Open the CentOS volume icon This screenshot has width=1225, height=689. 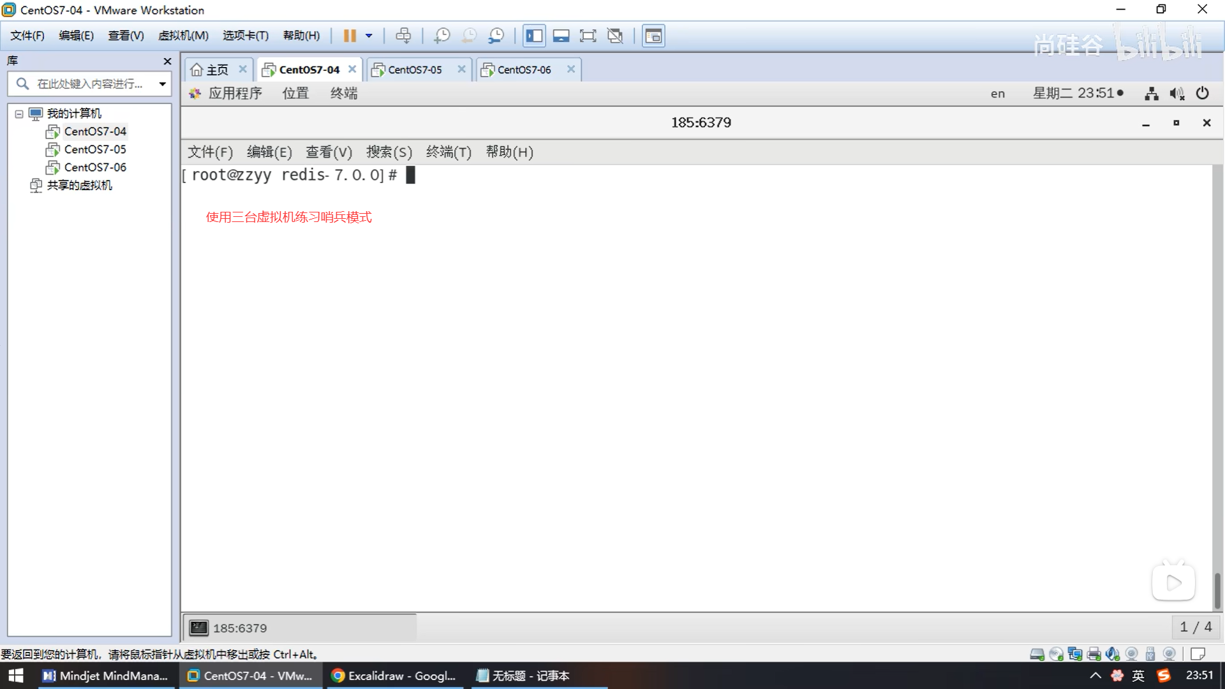(1177, 93)
